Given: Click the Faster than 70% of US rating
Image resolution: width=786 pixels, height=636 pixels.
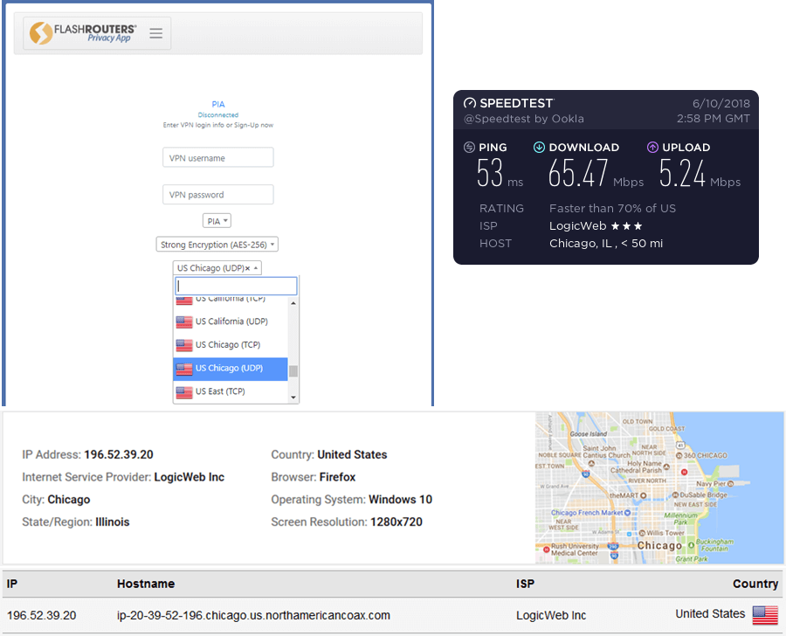Looking at the screenshot, I should [x=612, y=208].
